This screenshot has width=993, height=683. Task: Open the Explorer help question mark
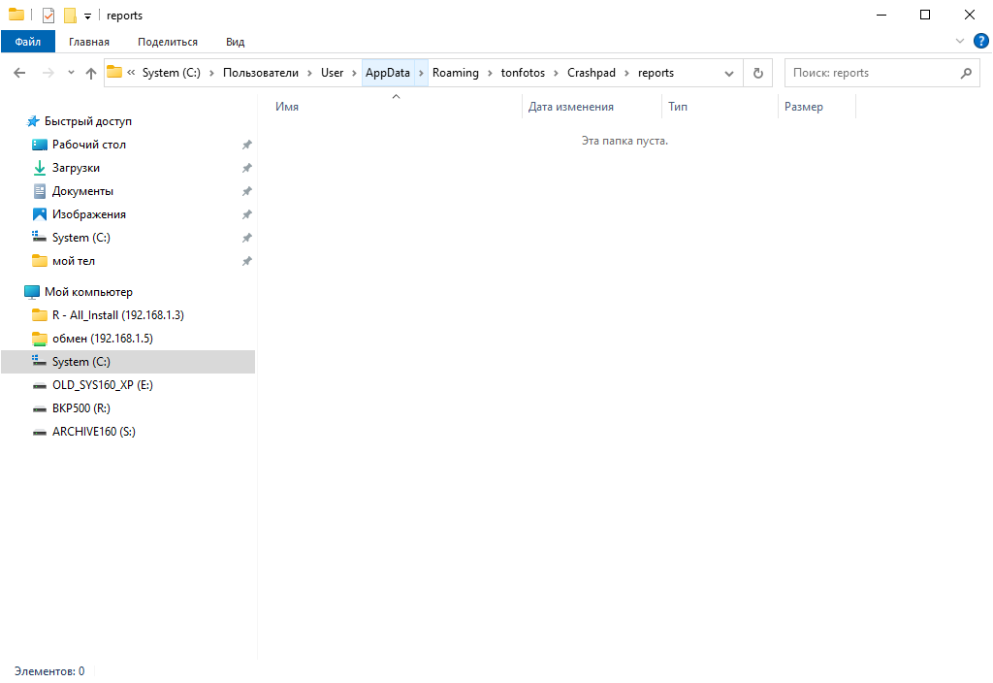[980, 41]
